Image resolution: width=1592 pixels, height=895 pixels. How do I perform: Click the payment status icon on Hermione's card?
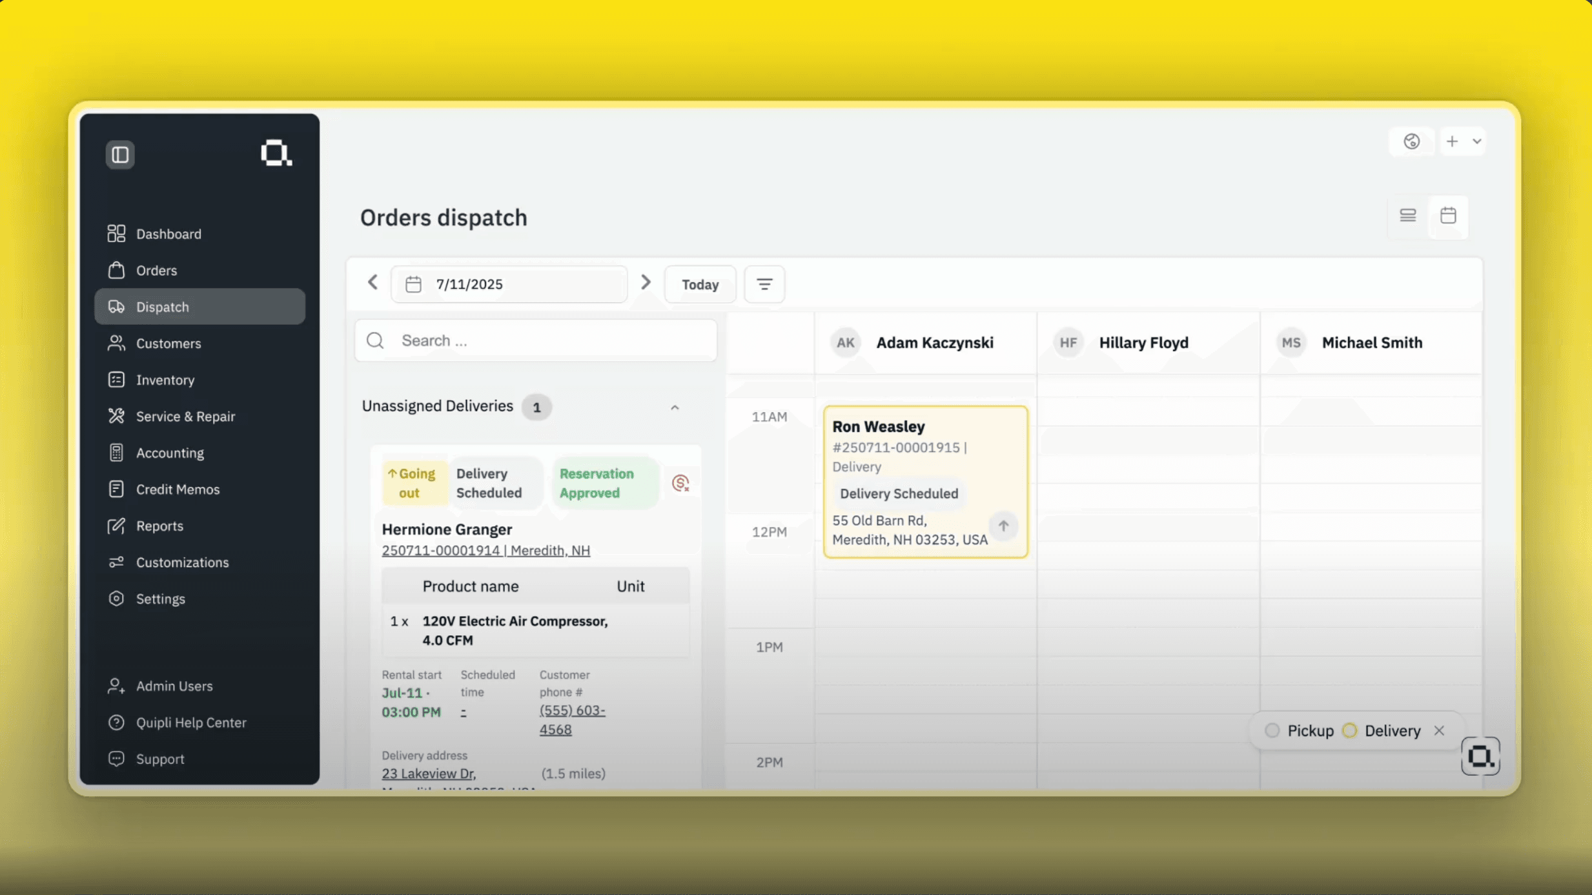click(680, 483)
